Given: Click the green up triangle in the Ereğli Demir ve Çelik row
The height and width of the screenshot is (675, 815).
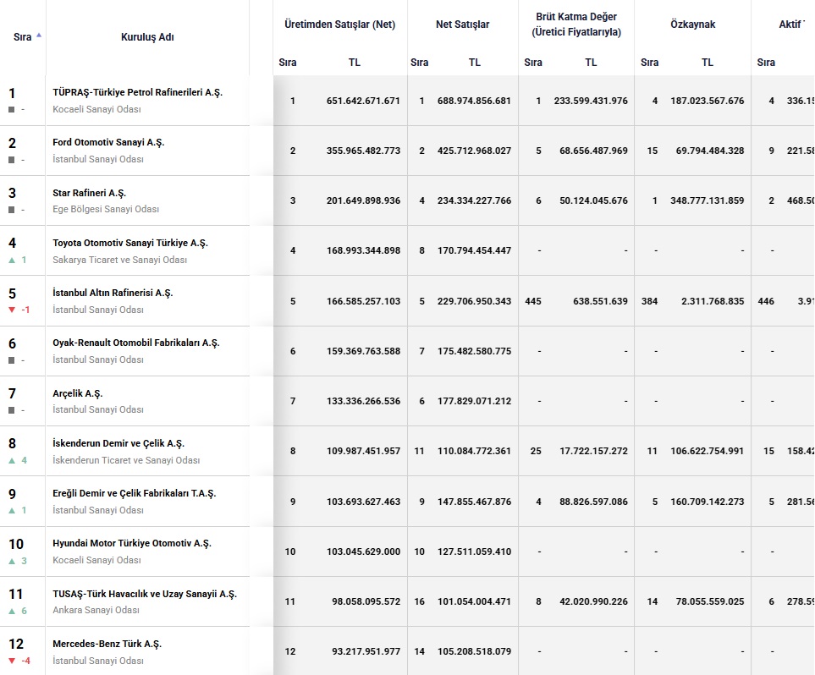Looking at the screenshot, I should click(x=12, y=510).
